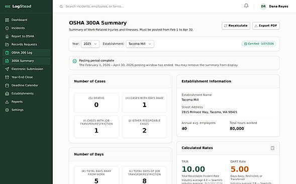Click the Other Recordable Cases card

144,126
